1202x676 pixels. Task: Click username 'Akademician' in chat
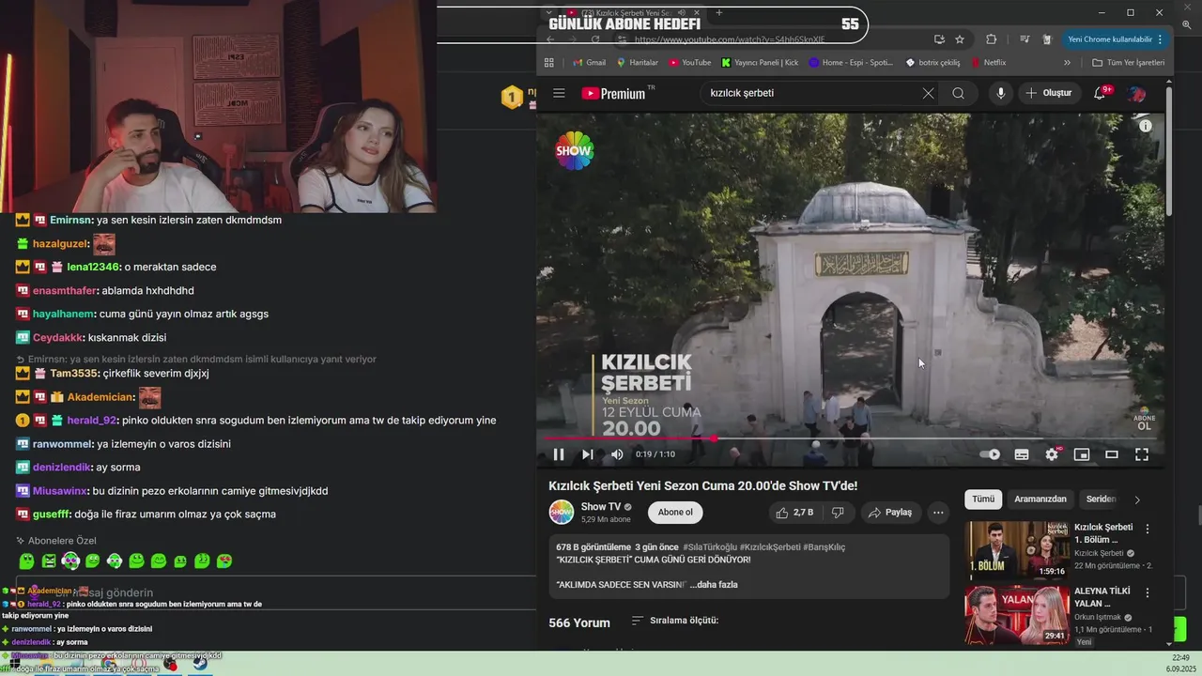(x=100, y=397)
